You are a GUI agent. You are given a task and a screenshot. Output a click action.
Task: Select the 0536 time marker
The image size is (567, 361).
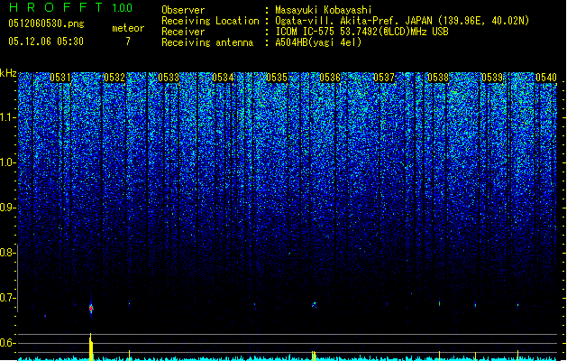(x=330, y=78)
